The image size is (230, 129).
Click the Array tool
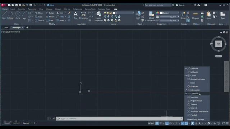click(x=60, y=20)
